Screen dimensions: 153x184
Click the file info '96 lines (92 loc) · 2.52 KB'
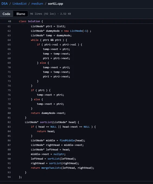coord(50,14)
